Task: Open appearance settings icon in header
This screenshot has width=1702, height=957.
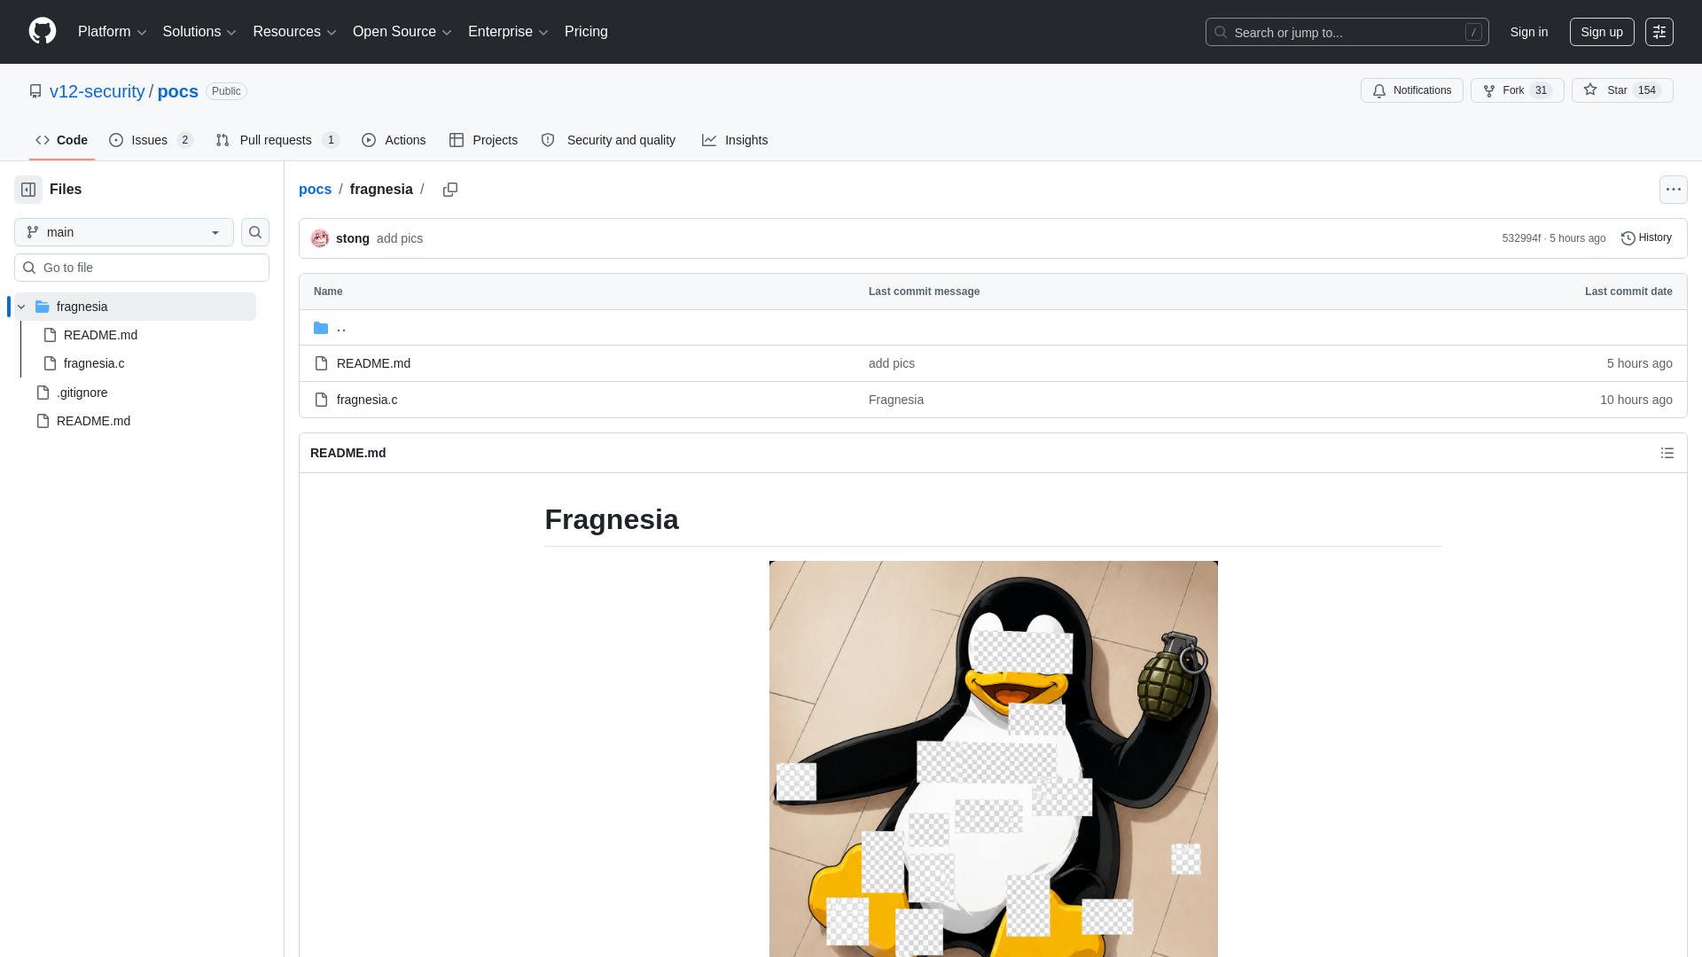Action: pyautogui.click(x=1659, y=32)
